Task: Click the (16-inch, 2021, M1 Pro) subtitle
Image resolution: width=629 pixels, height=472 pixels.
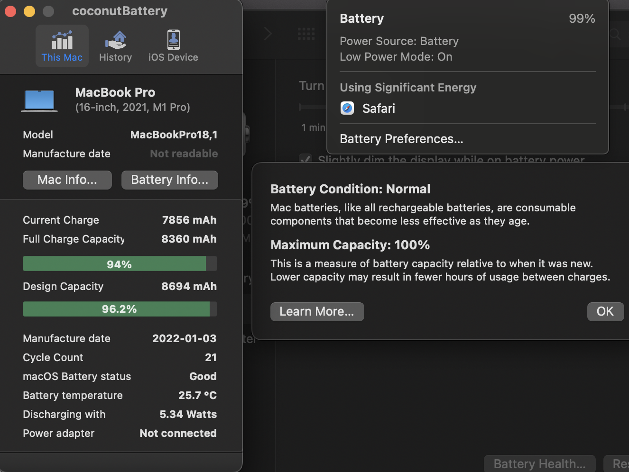Action: 133,108
